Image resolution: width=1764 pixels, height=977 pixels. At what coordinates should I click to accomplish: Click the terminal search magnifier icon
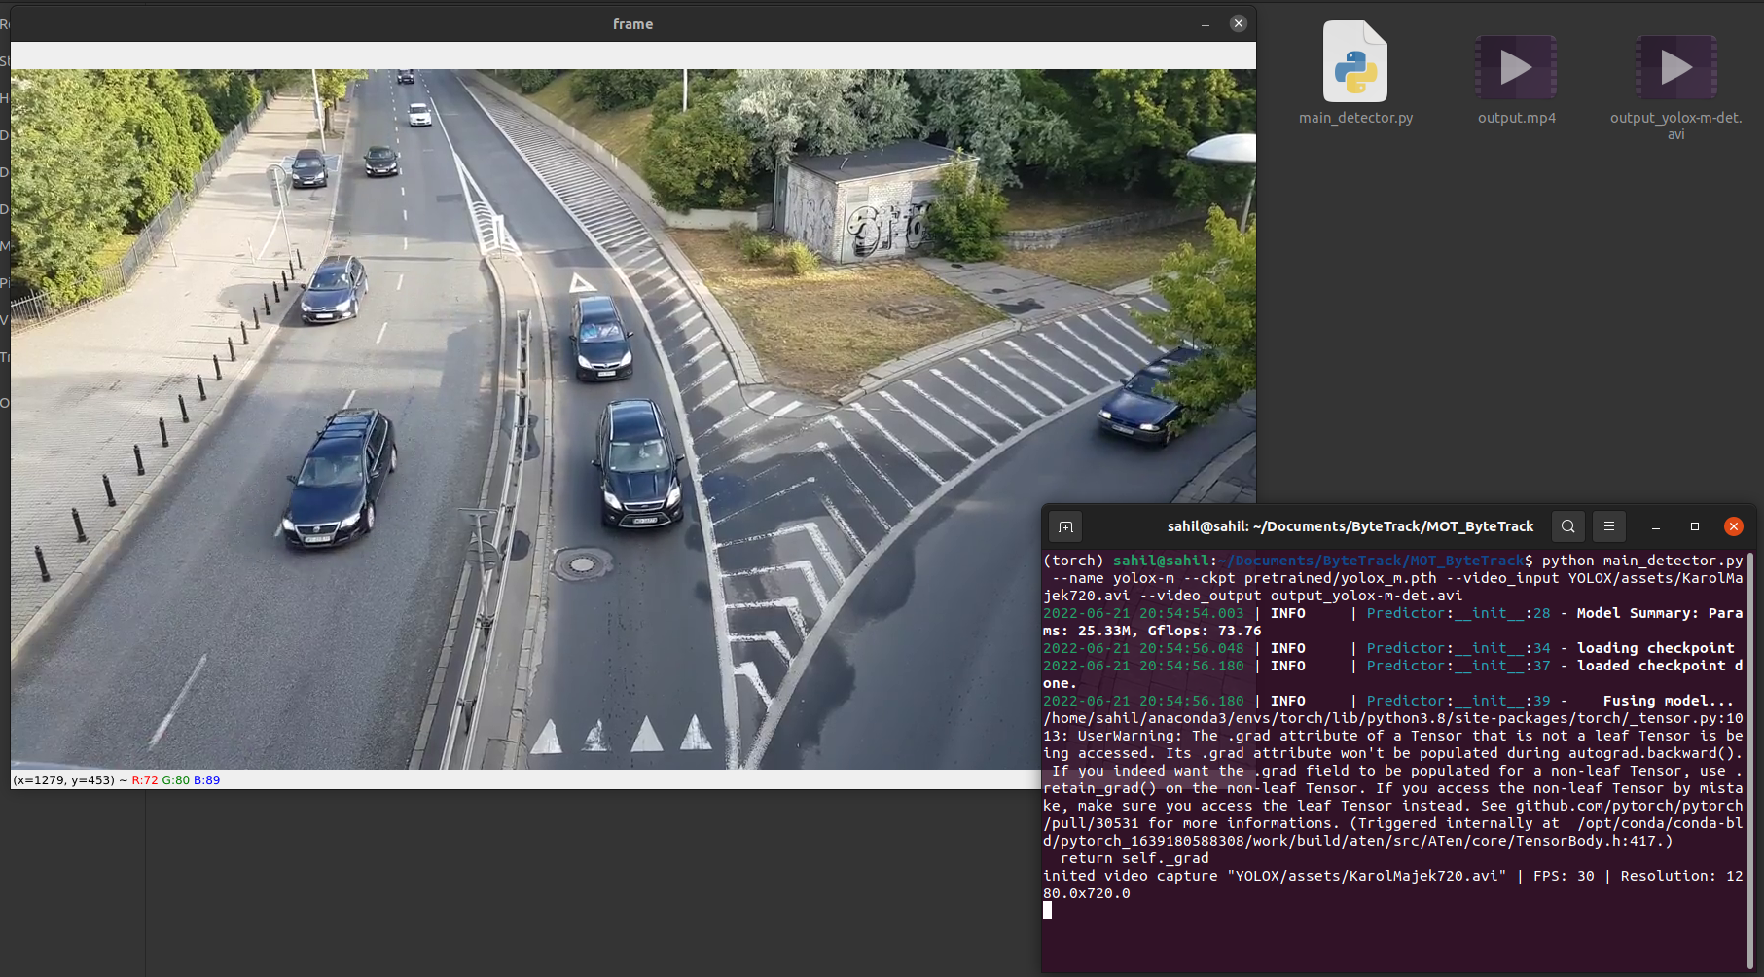pyautogui.click(x=1568, y=526)
